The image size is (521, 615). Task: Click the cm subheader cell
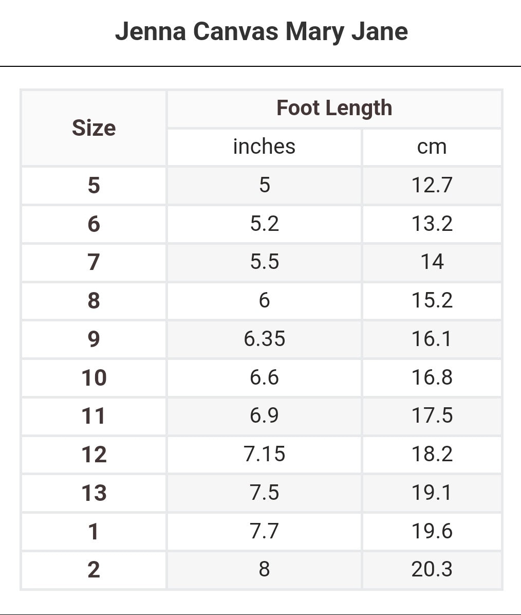tap(432, 147)
